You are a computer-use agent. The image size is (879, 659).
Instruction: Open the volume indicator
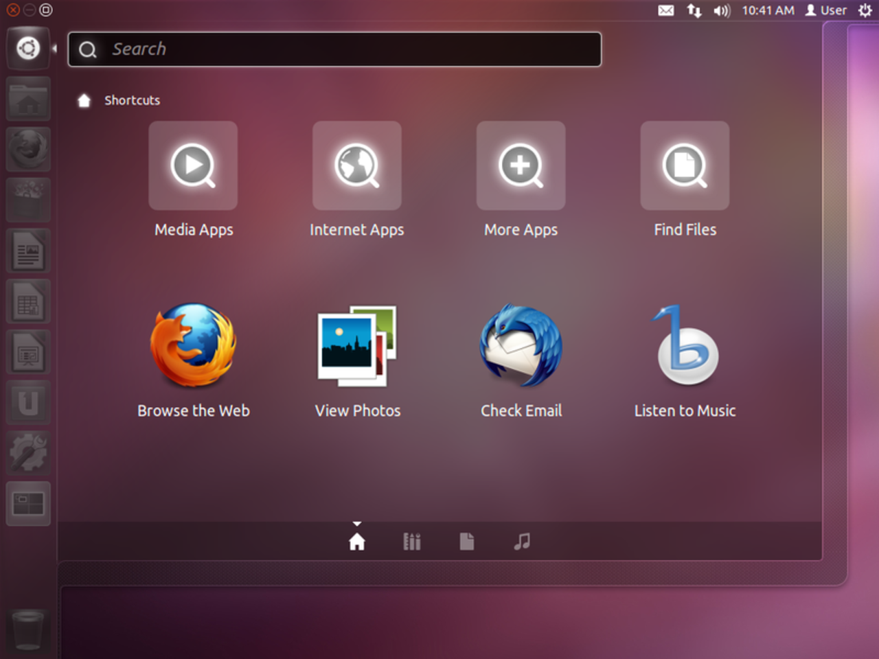coord(721,10)
